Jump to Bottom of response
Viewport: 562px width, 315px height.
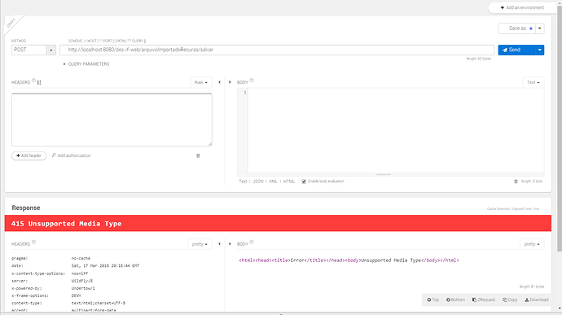[455, 300]
